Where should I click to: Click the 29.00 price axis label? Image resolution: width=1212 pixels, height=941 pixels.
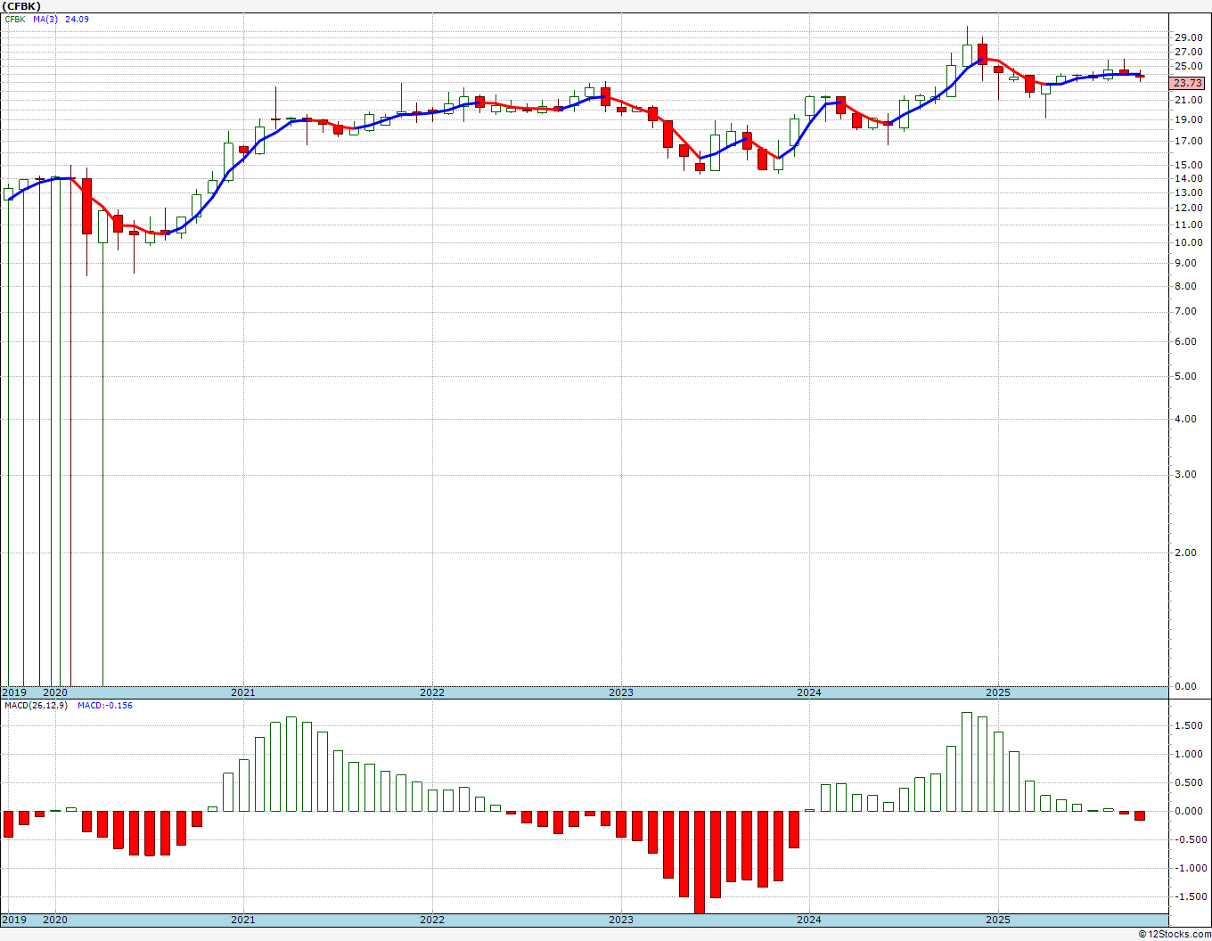(1187, 37)
